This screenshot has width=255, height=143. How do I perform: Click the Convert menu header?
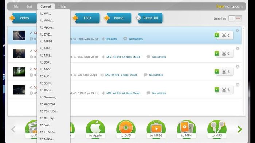[46, 7]
